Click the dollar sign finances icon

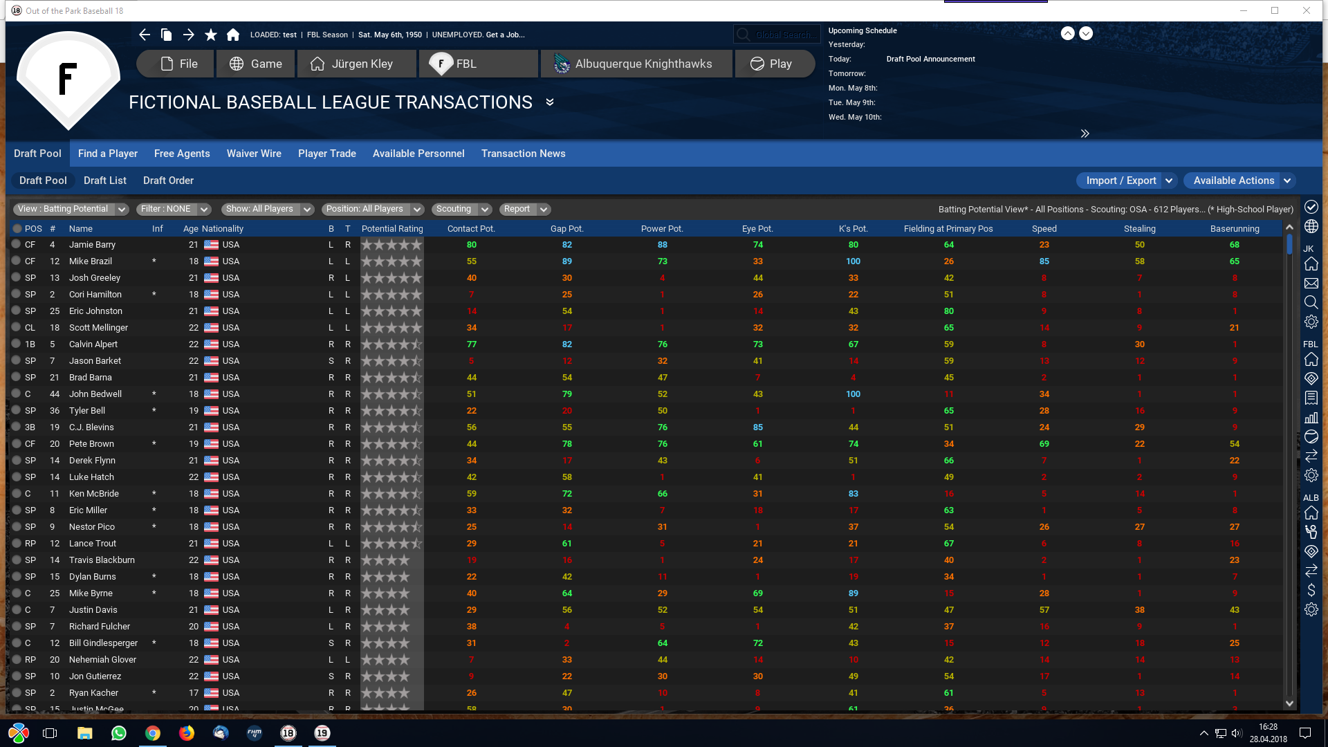[x=1311, y=590]
